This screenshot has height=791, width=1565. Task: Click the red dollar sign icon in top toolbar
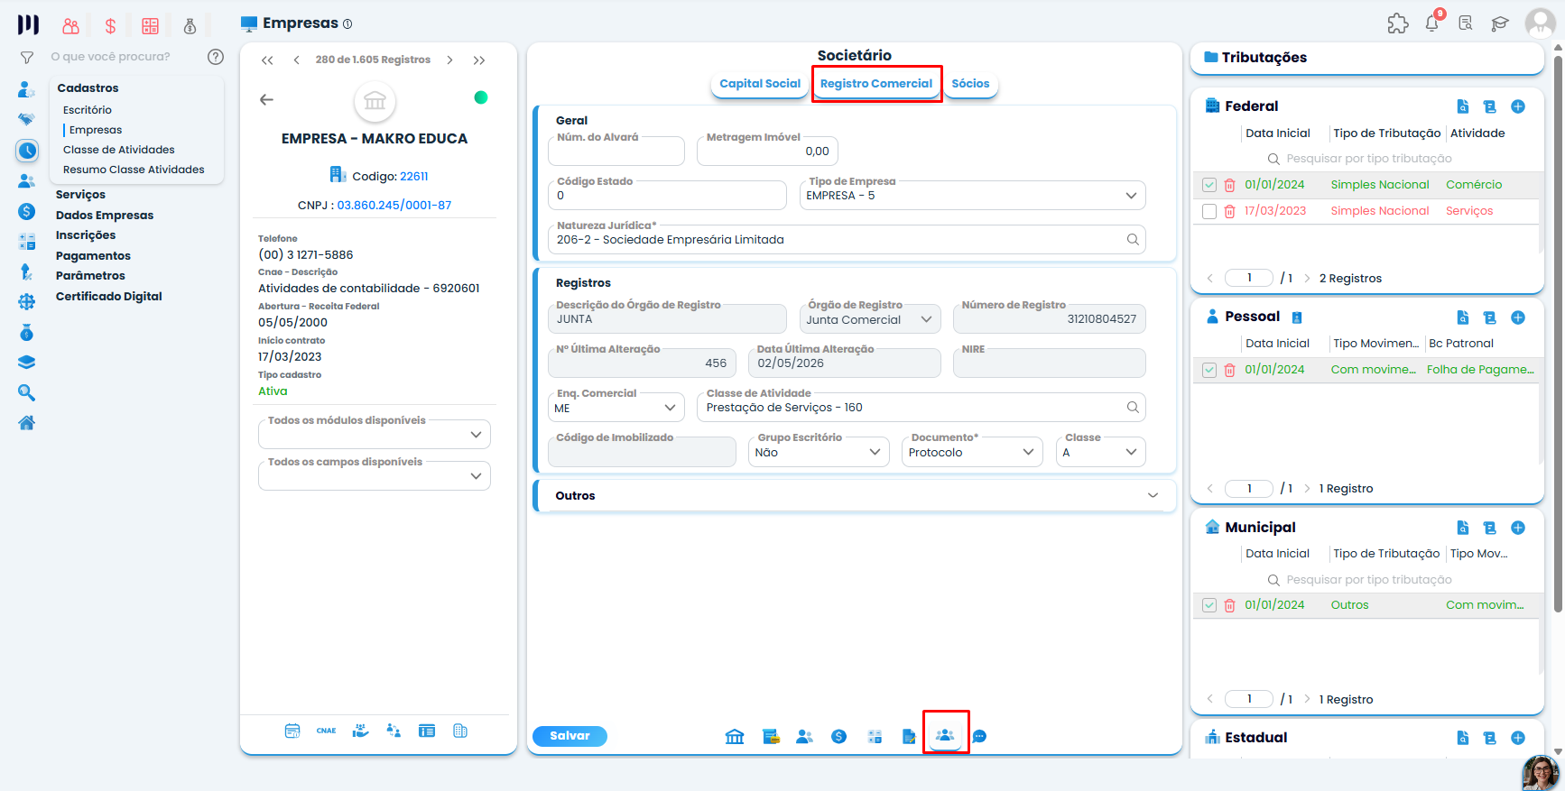coord(110,26)
